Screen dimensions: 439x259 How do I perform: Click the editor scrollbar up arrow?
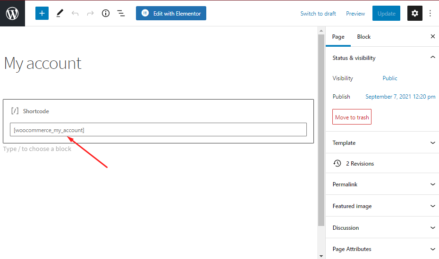tap(321, 31)
